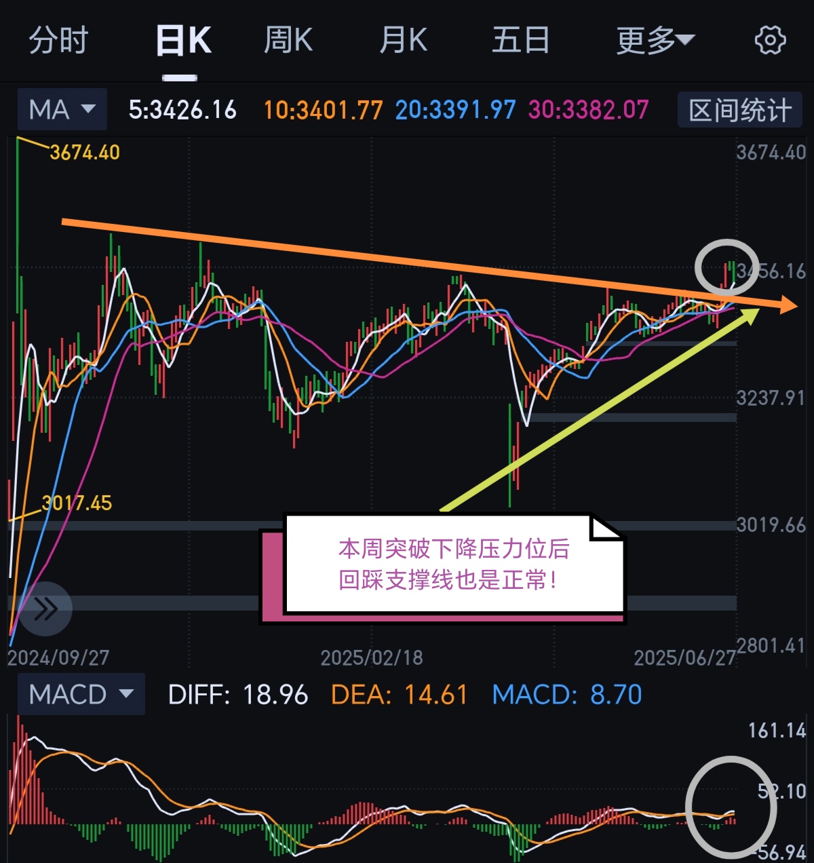Click the gray circle on MACD panel
This screenshot has width=814, height=863.
click(x=731, y=807)
